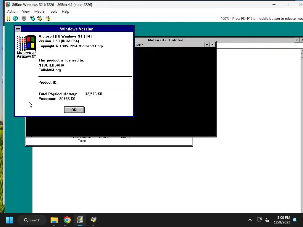This screenshot has height=227, width=303.
Task: Click the muted volume tray icon
Action: click(x=267, y=220)
